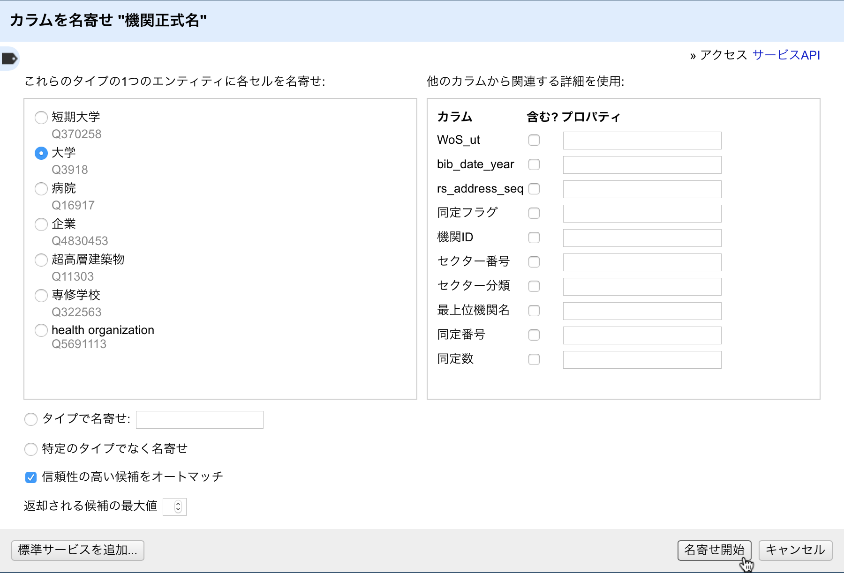Choose the タイプで名寄せ radio option
The image size is (844, 573).
point(31,419)
